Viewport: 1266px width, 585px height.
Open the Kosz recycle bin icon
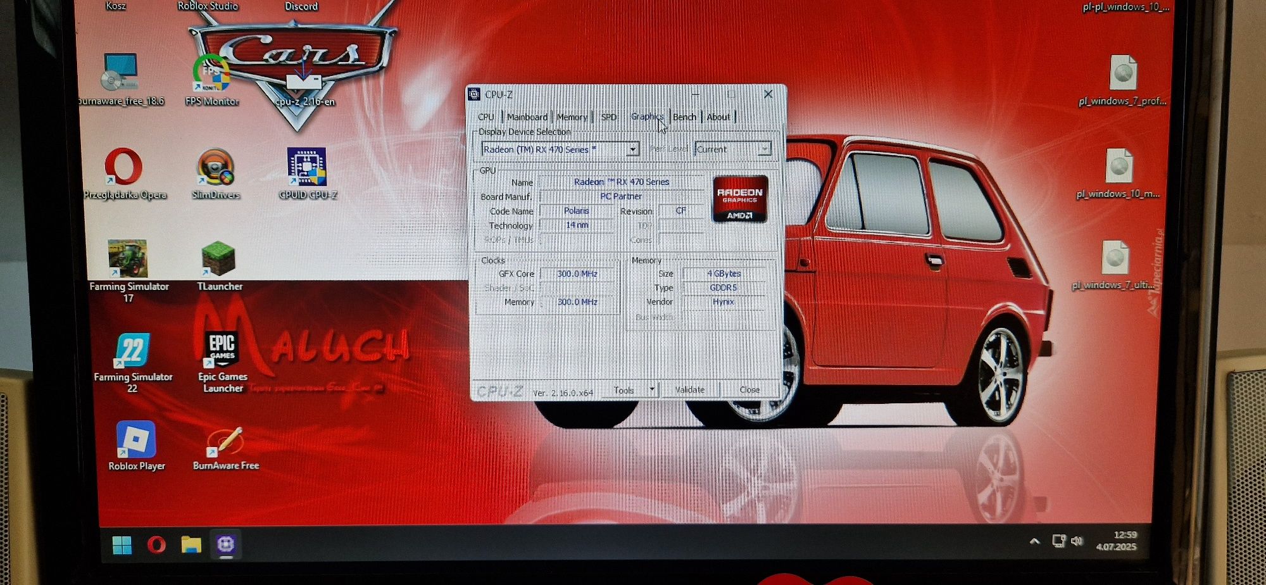(116, 6)
